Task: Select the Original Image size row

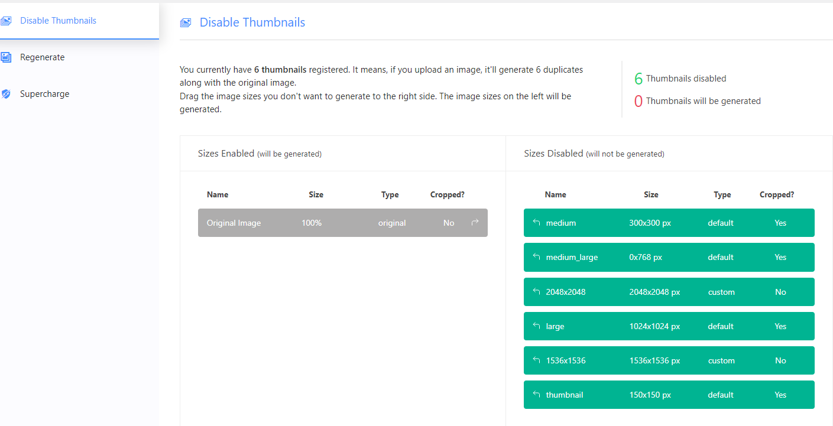Action: 342,223
